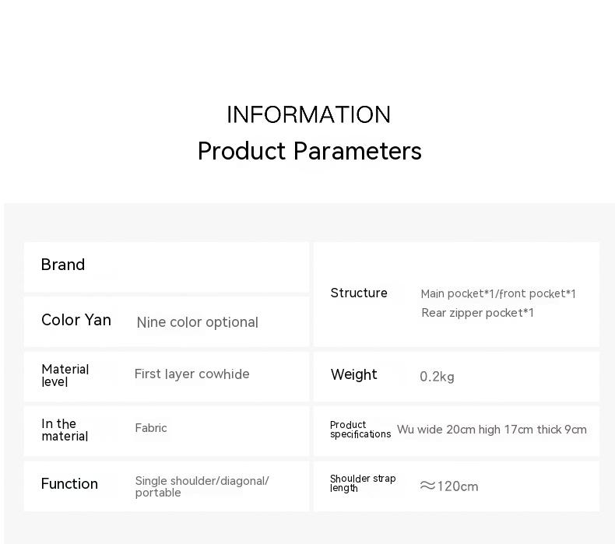Click the Main pocket*1/front pocket*1 line

(498, 293)
